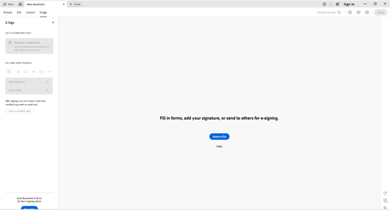Image resolution: width=390 pixels, height=210 pixels.
Task: Click the Find text or tools field
Action: [326, 12]
